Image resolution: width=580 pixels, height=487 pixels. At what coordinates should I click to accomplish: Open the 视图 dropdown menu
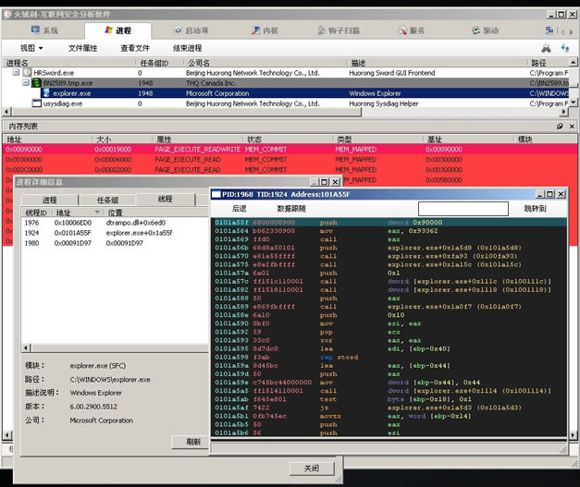coord(32,47)
